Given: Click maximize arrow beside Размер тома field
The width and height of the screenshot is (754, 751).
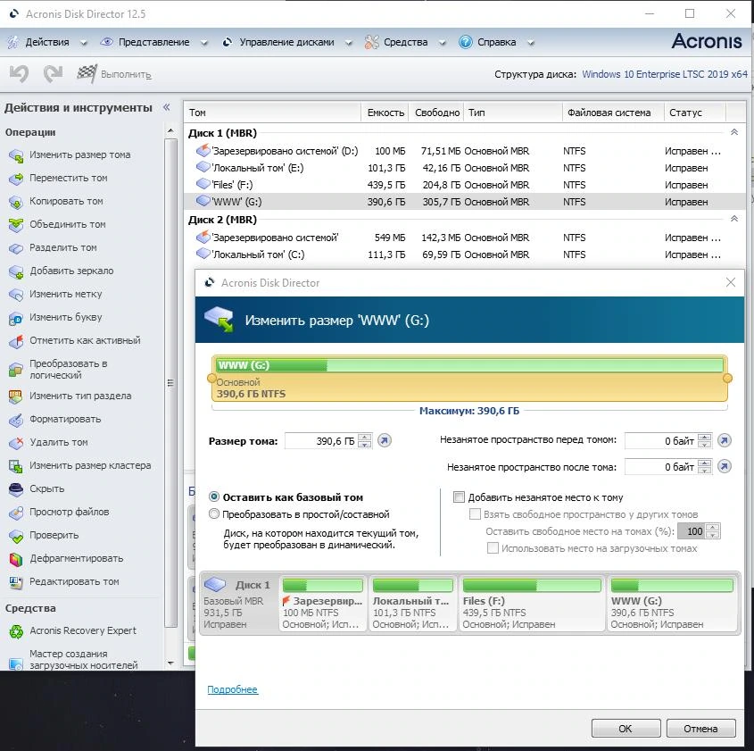Looking at the screenshot, I should (385, 441).
